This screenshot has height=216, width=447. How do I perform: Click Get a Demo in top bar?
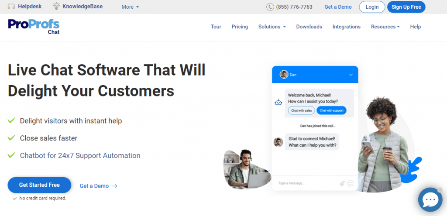coord(338,7)
